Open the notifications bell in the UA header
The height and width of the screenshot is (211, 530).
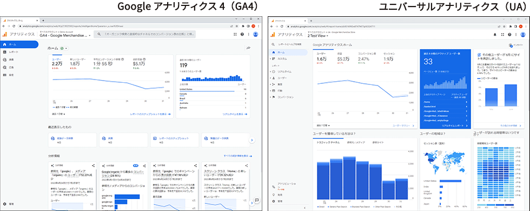pos(495,34)
